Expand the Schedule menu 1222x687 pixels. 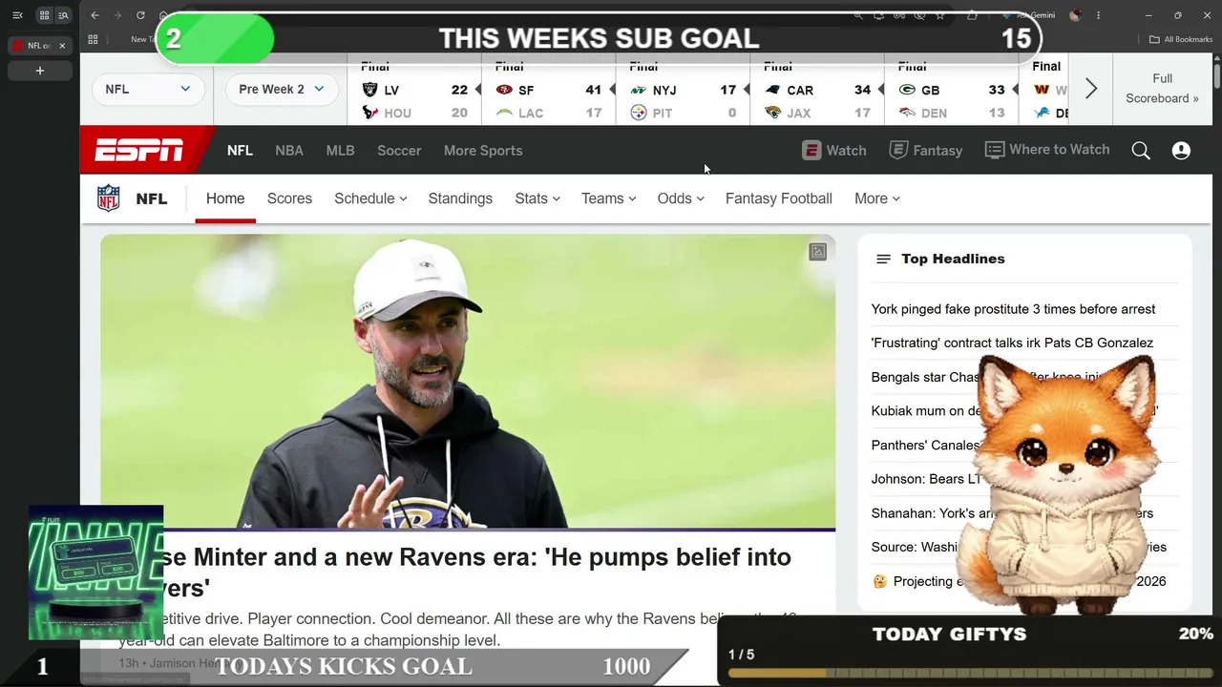(370, 198)
